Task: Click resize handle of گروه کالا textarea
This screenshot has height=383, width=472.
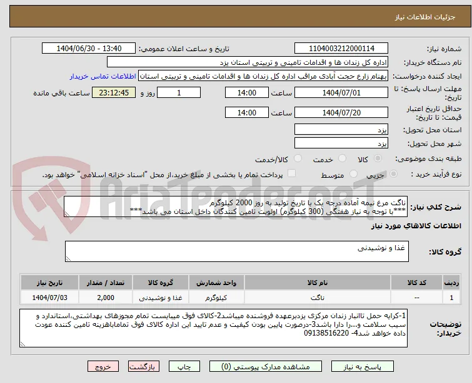Action: [x=68, y=259]
